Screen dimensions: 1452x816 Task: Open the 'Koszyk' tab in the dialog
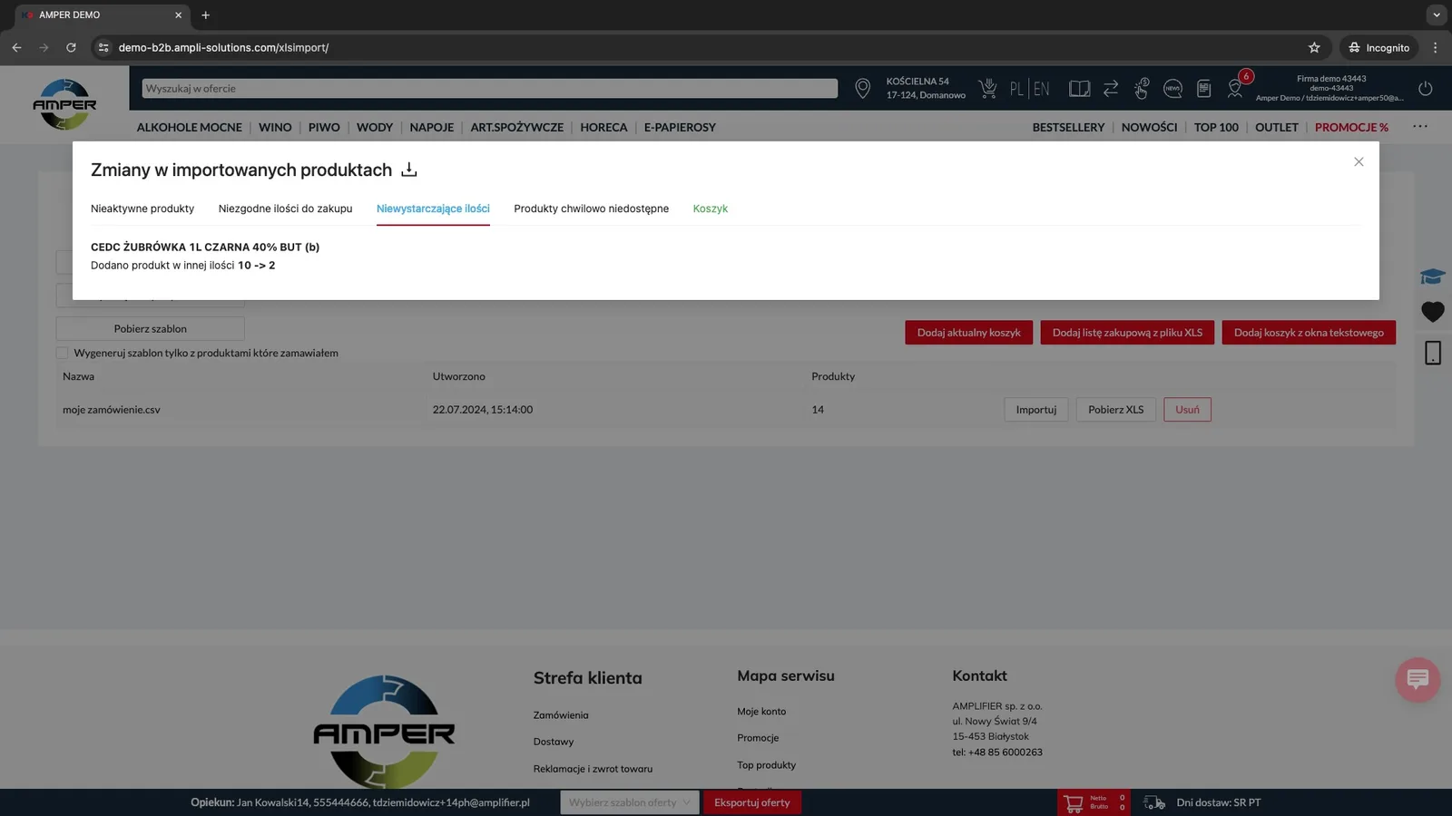(x=711, y=209)
